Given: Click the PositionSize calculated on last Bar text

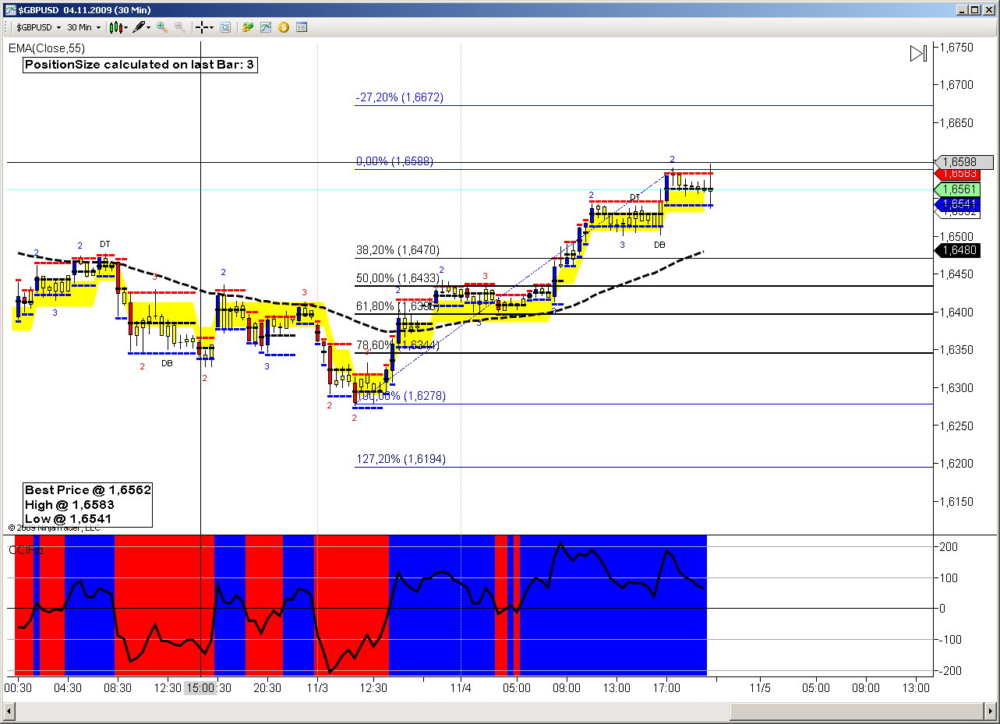Looking at the screenshot, I should click(x=140, y=65).
